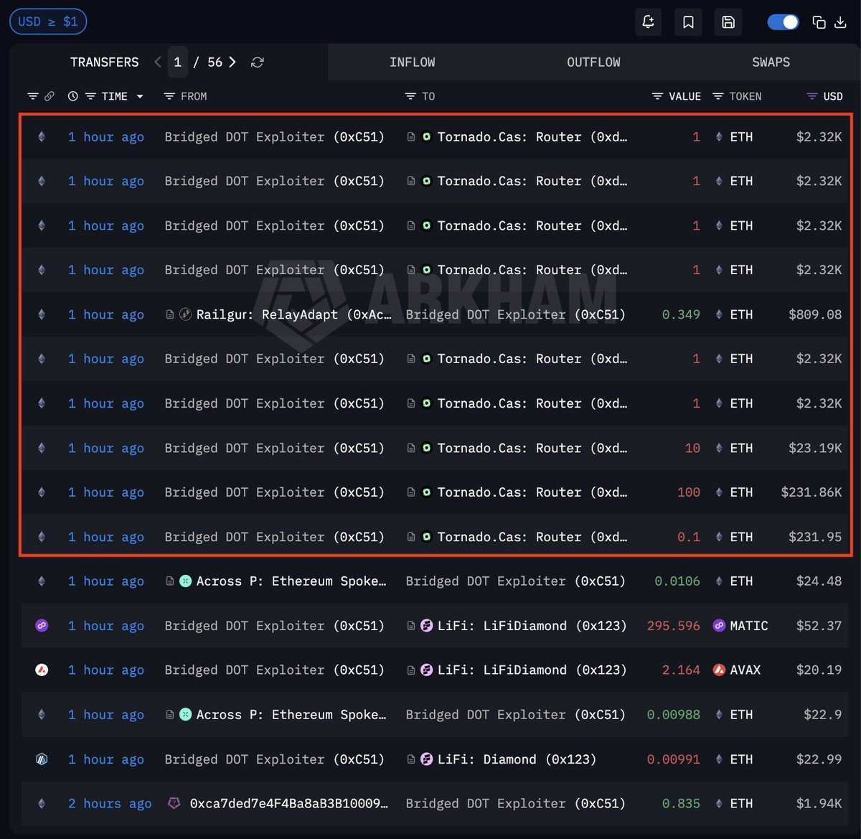Select the TRANSFERS tab
This screenshot has width=861, height=839.
coord(104,62)
